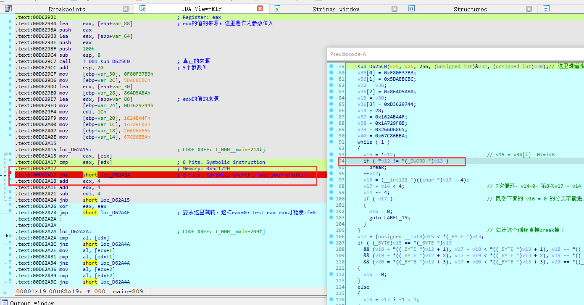Select 'v36[0] = 0xF80F37B3;' in pseudocode

click(x=386, y=73)
